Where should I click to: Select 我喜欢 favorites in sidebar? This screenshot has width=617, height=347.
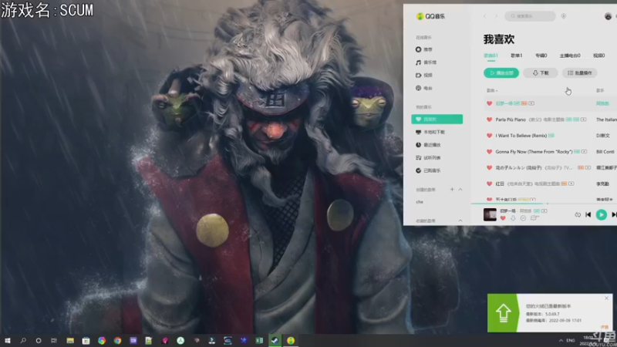click(x=437, y=120)
